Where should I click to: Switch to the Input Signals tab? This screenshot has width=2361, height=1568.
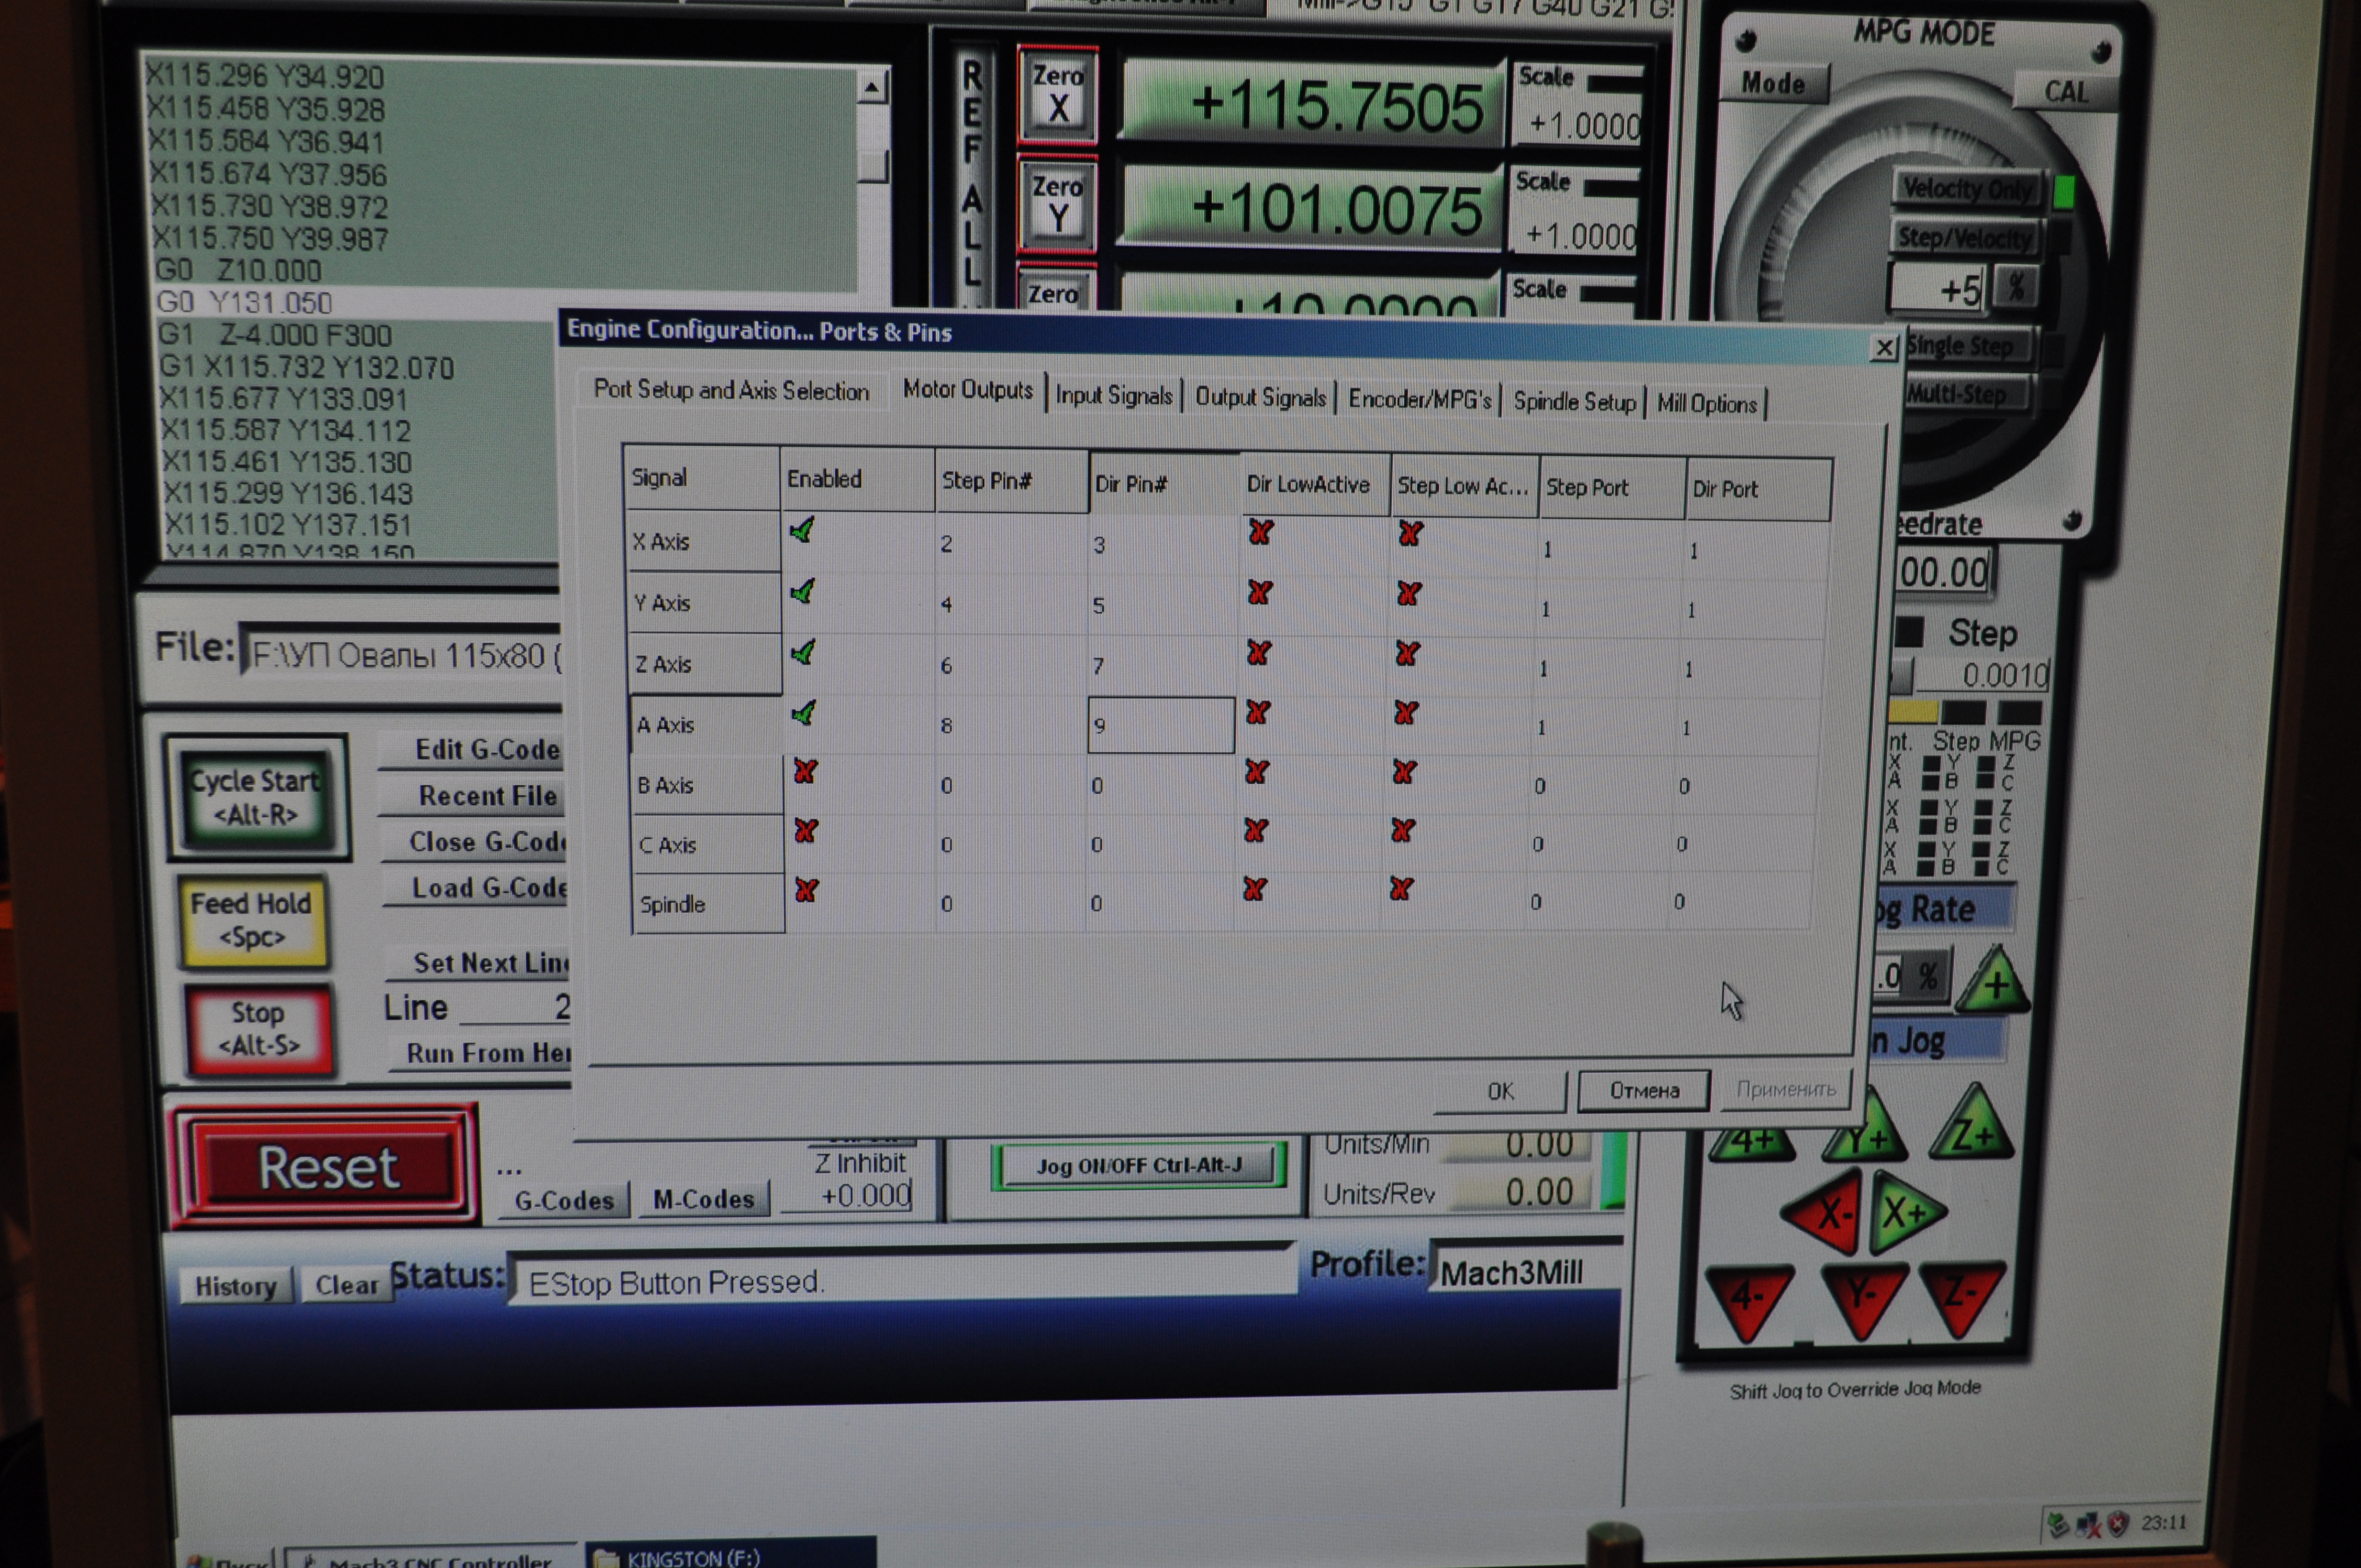tap(1113, 396)
